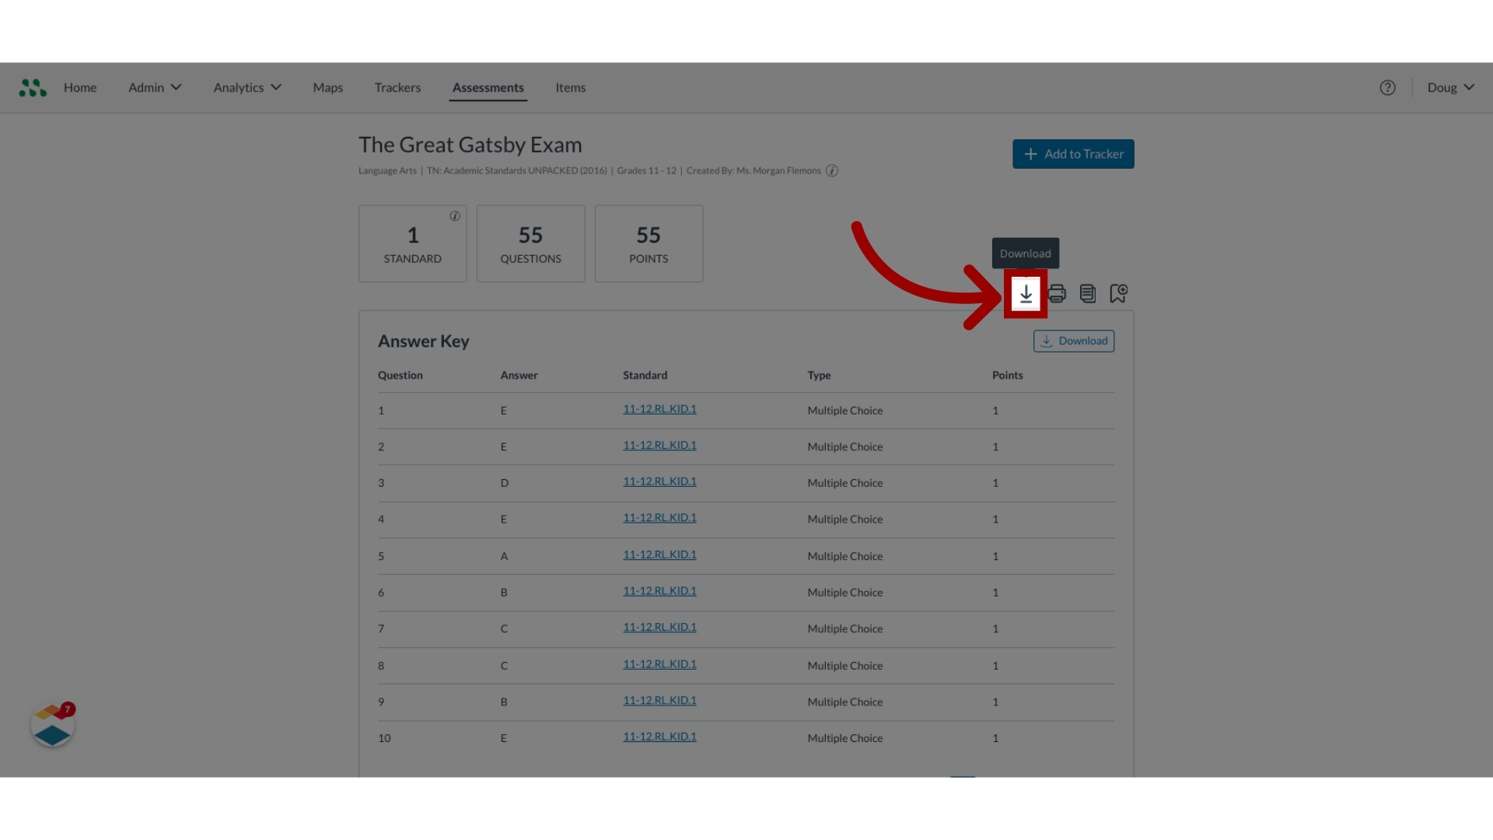Click the Assessments tab
This screenshot has height=840, width=1493.
(x=488, y=87)
